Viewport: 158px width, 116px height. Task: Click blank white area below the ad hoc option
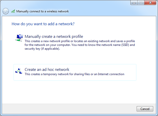tap(75, 92)
